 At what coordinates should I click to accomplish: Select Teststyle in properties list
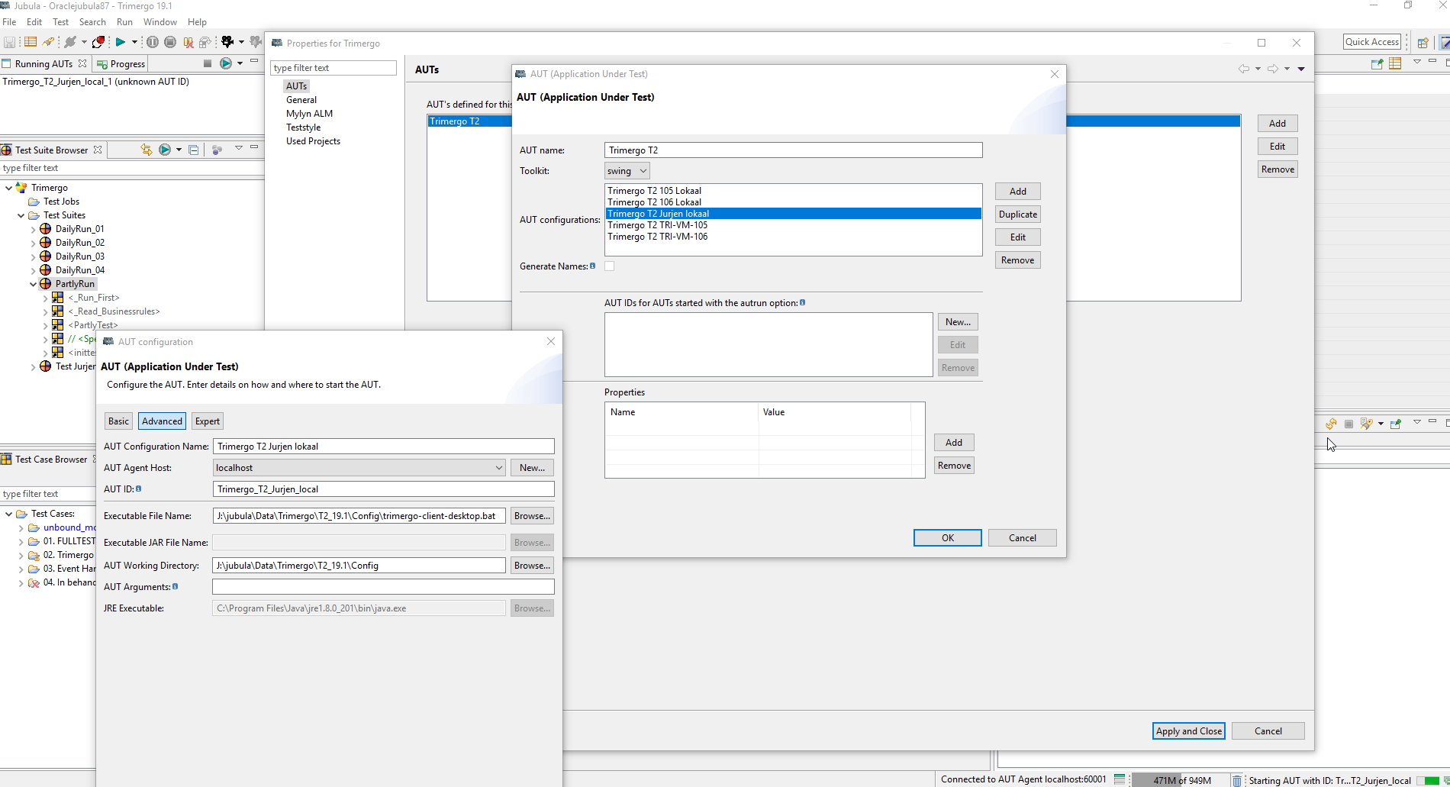pyautogui.click(x=303, y=127)
